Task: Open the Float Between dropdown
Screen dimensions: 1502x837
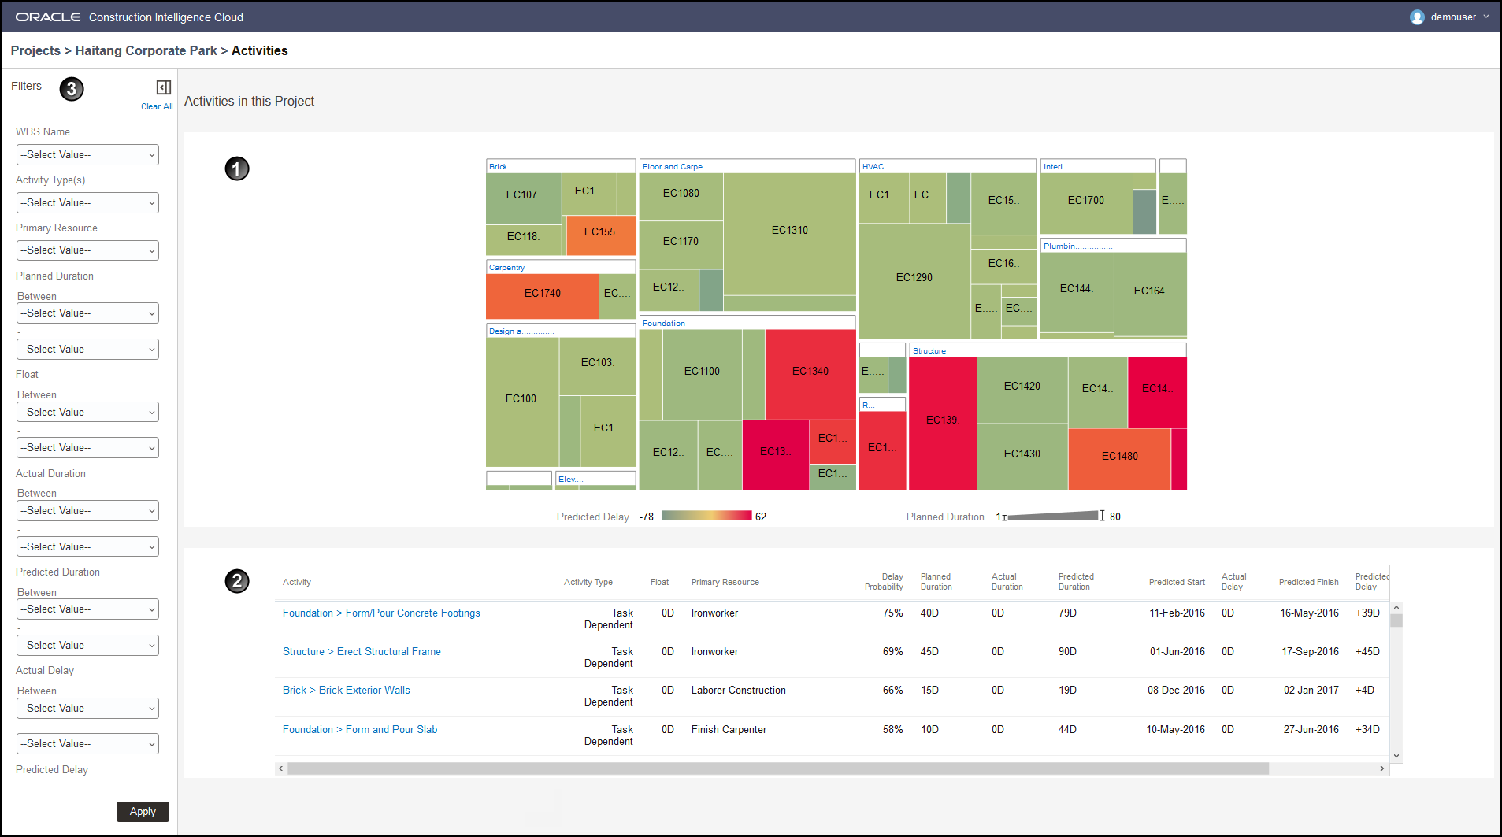Action: pos(87,411)
